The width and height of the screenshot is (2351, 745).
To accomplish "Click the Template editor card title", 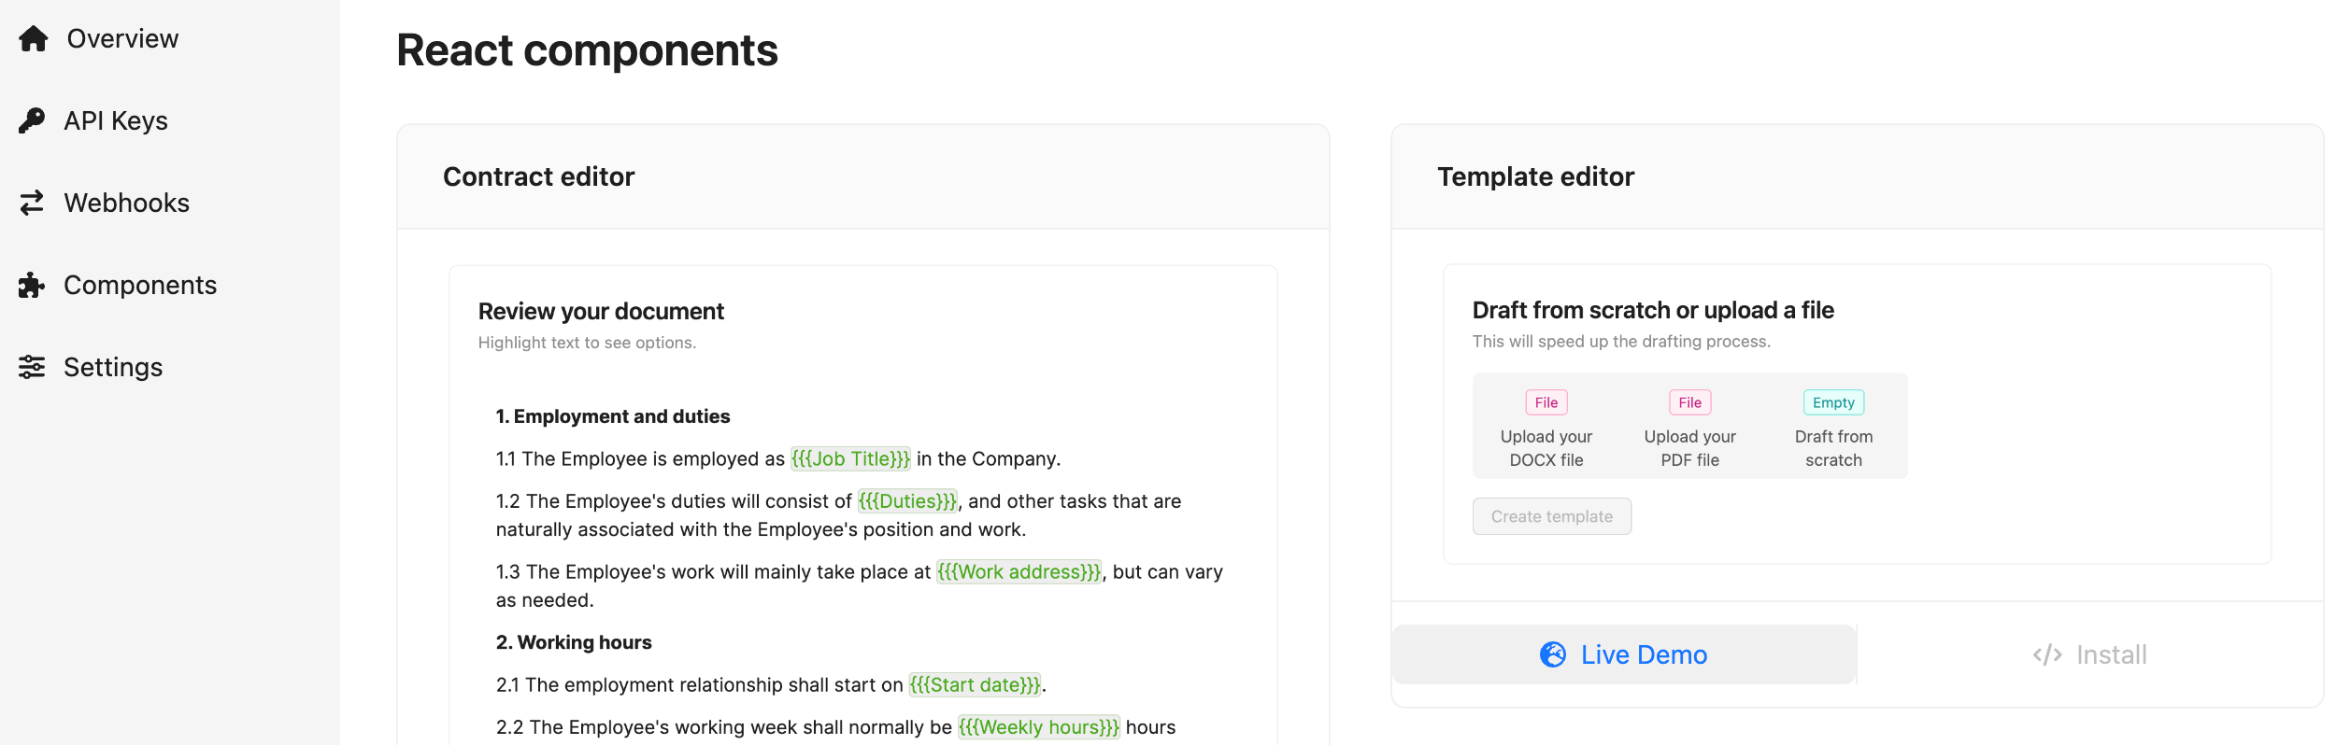I will pyautogui.click(x=1535, y=176).
